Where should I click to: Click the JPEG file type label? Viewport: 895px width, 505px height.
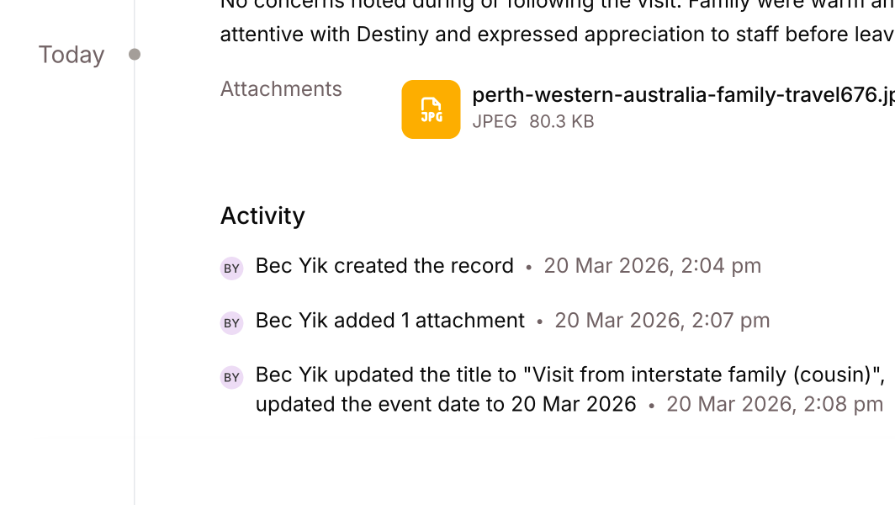[495, 121]
